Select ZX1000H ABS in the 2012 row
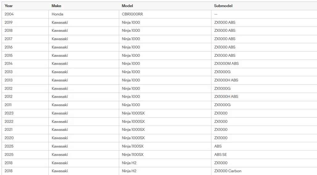The image size is (317, 175). (x=226, y=96)
